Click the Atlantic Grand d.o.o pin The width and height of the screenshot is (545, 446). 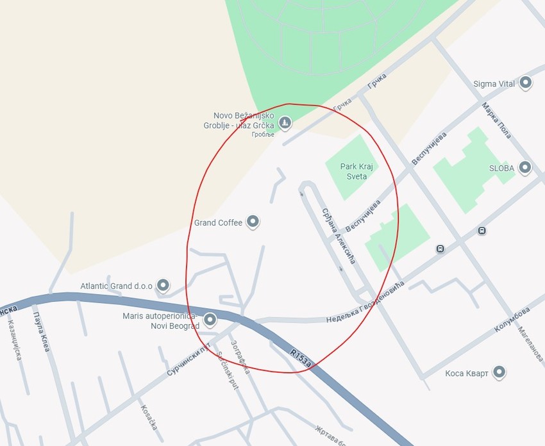[x=163, y=285]
